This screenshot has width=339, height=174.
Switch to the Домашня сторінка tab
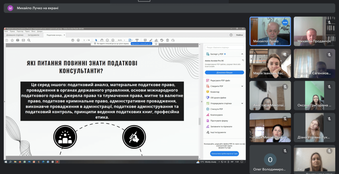[x=15, y=35]
